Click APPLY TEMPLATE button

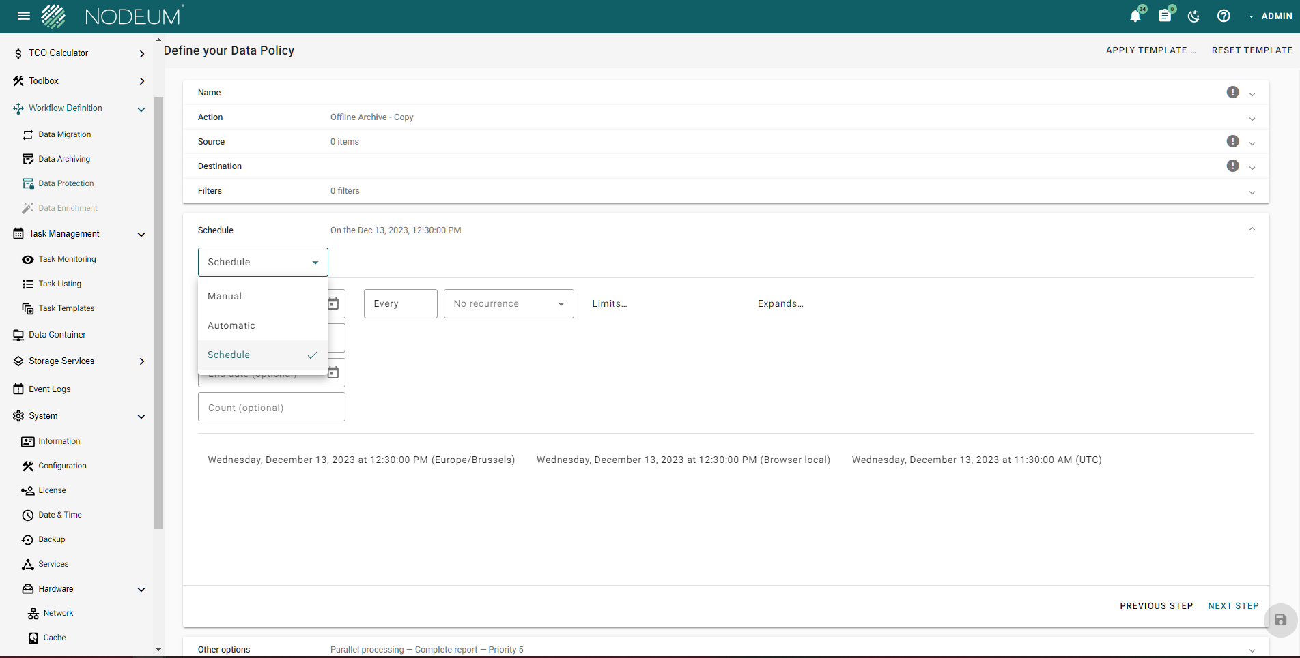(x=1150, y=50)
